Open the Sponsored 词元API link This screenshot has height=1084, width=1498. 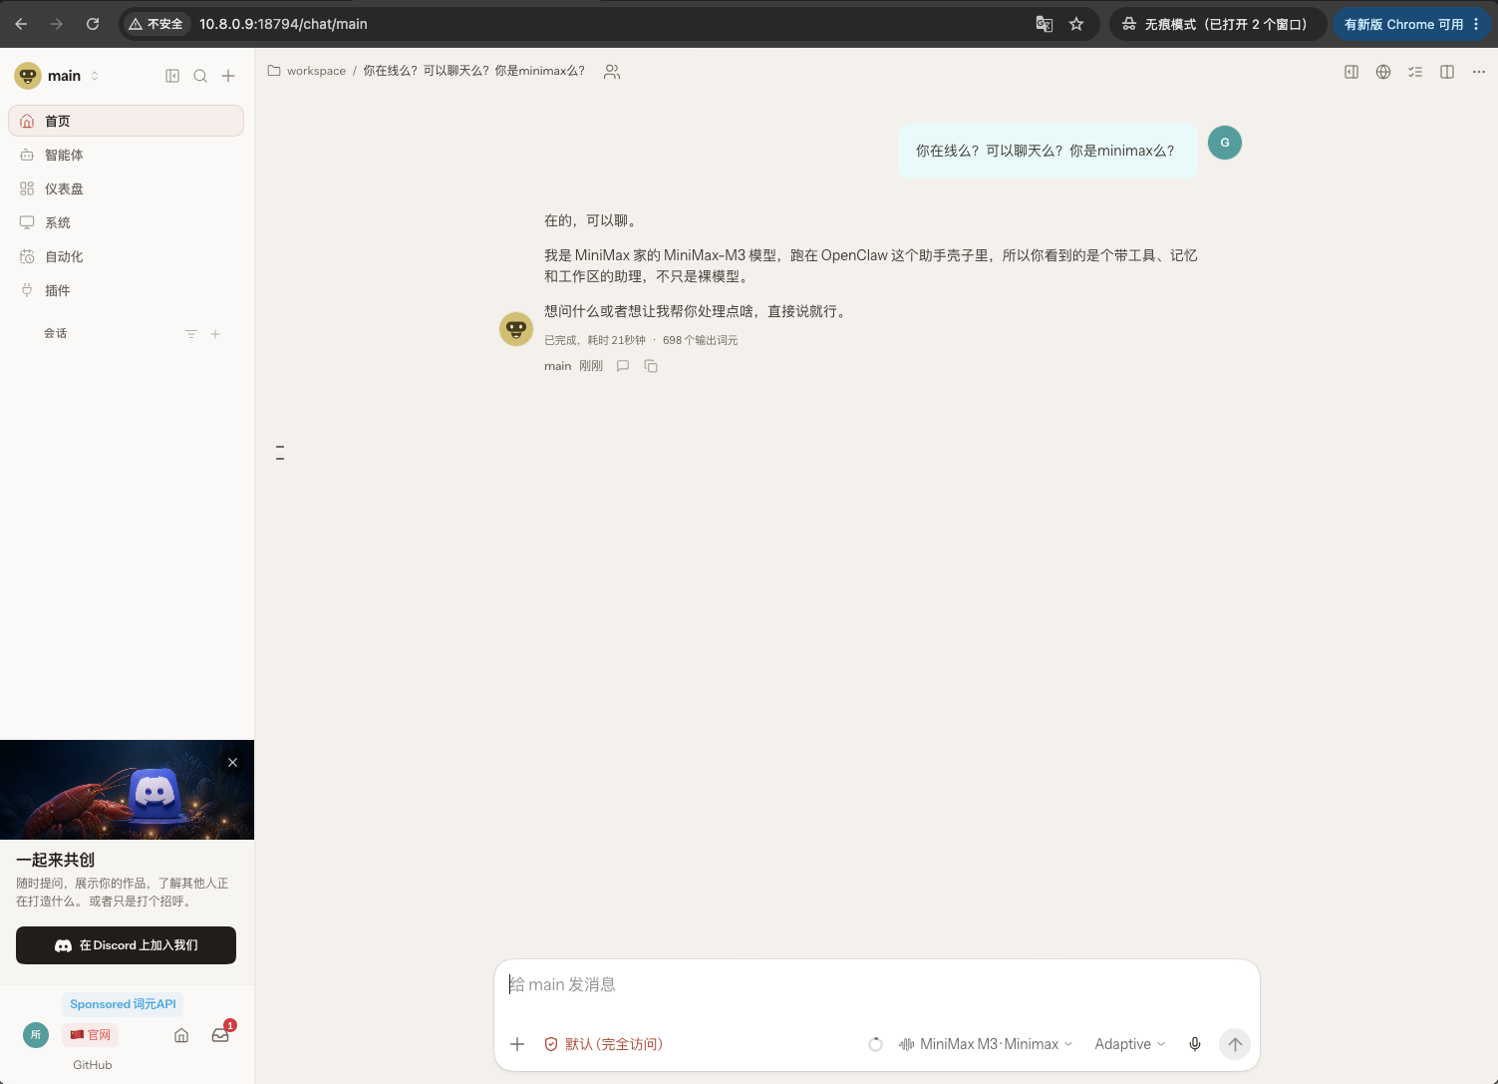point(123,1004)
